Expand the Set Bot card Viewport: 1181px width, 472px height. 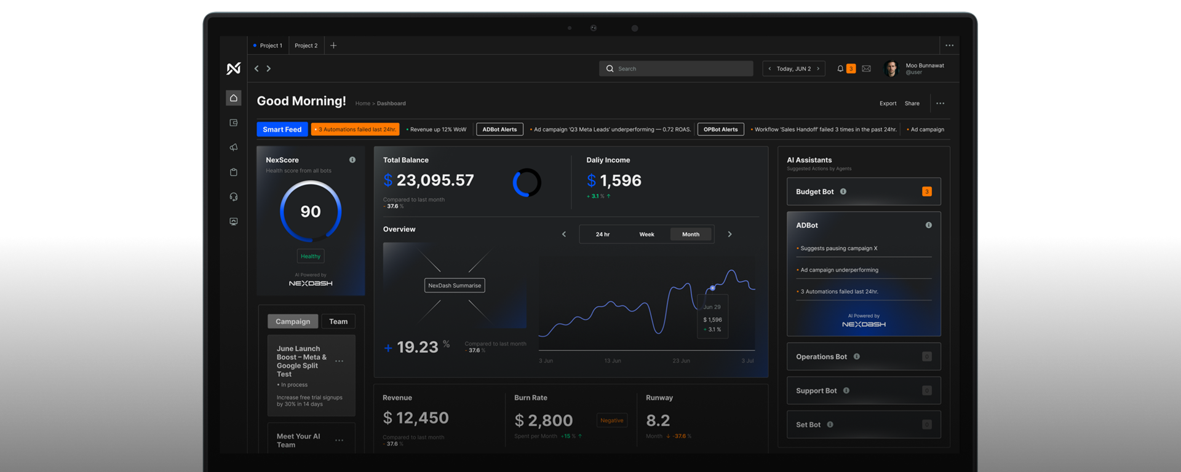[x=864, y=425]
